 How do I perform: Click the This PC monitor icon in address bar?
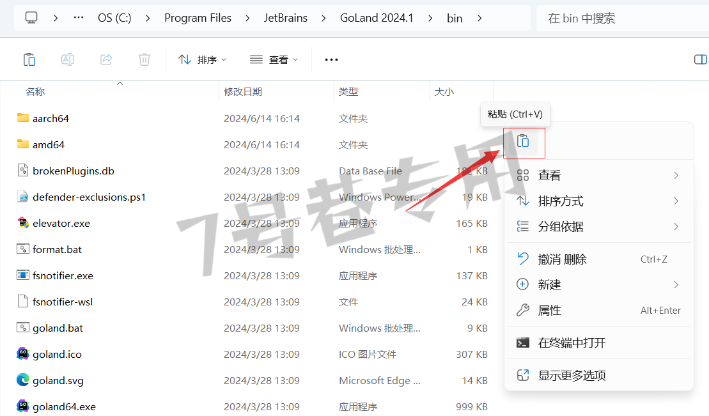click(31, 18)
